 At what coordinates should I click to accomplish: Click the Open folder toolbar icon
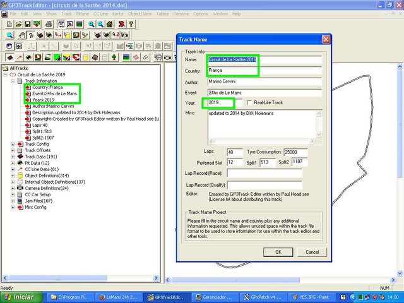[x=18, y=24]
